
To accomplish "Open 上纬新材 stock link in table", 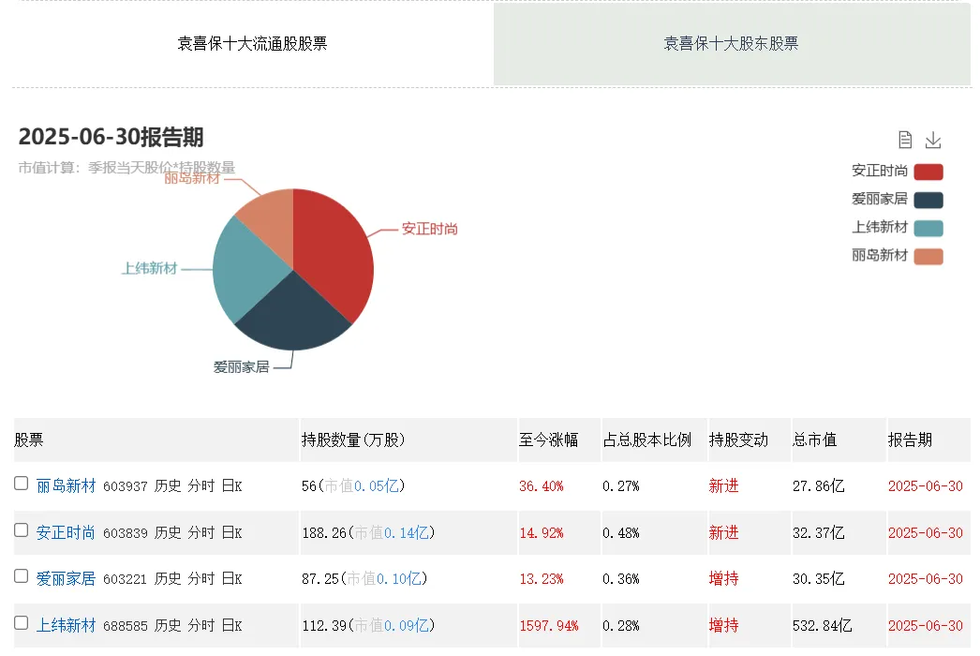I will click(x=66, y=625).
